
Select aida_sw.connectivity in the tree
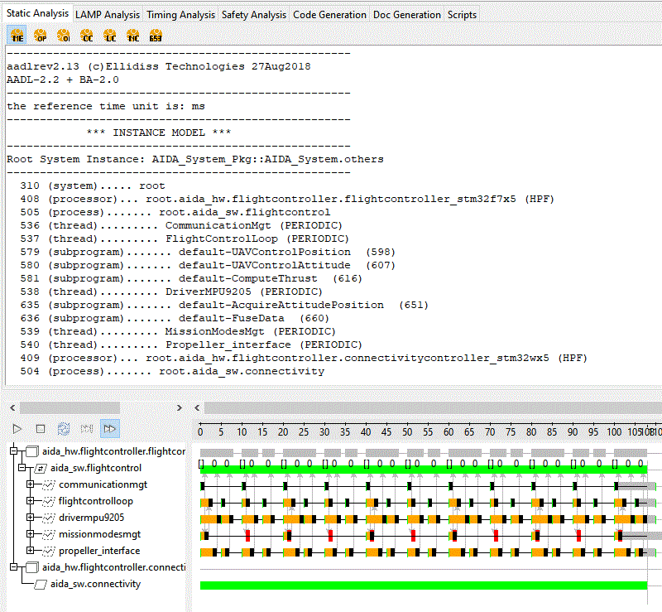94,584
